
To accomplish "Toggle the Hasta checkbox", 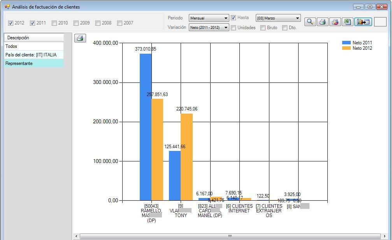I will [x=234, y=18].
